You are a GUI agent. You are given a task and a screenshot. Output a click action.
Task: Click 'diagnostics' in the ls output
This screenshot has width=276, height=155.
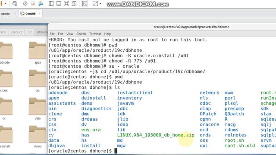(x=96, y=108)
